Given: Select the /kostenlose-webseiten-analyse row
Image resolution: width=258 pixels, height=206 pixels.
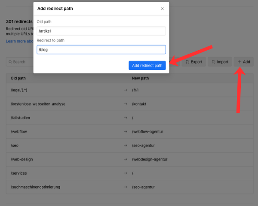Looking at the screenshot, I should [x=130, y=104].
